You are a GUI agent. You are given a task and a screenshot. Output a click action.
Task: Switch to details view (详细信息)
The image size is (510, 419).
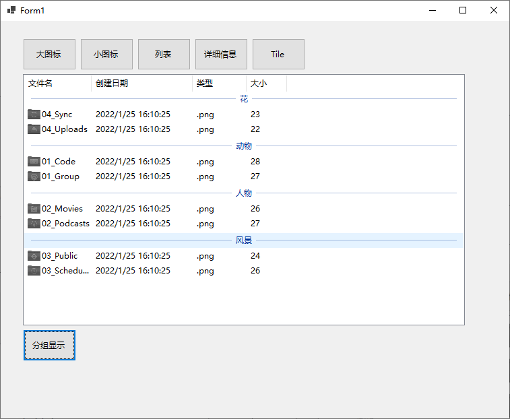coord(221,55)
